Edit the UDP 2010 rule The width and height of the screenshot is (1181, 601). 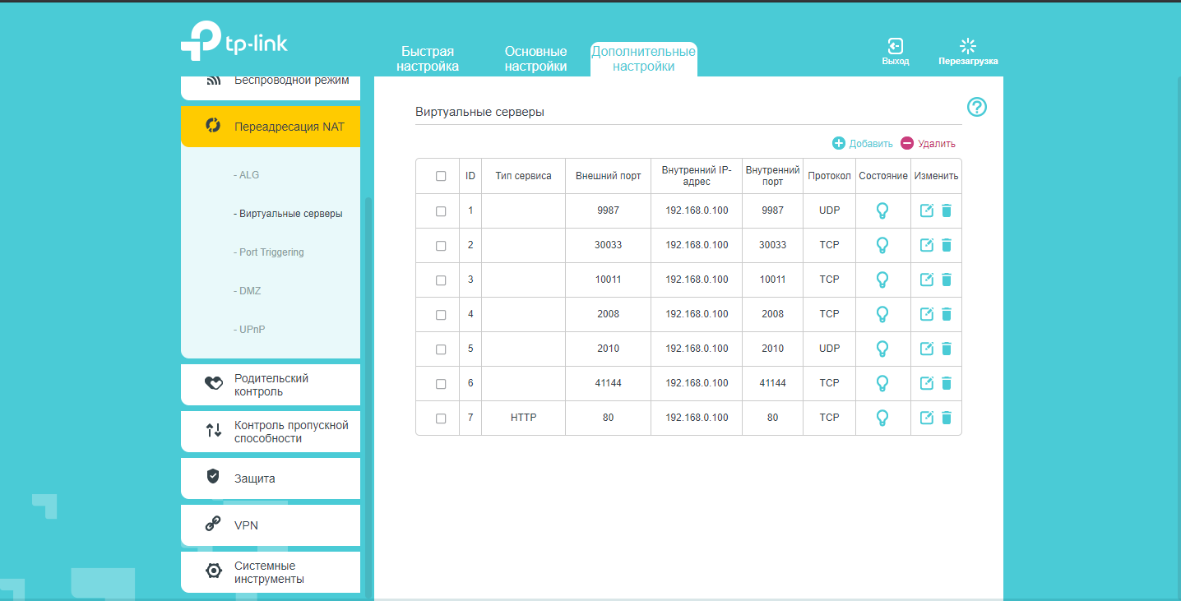point(927,349)
